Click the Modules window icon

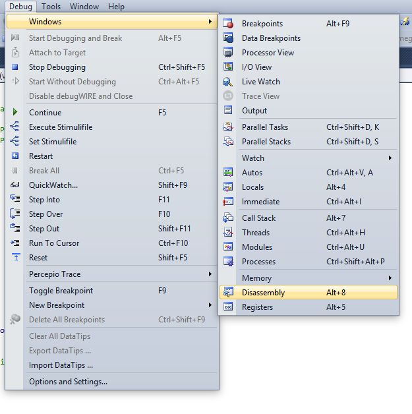(x=228, y=247)
